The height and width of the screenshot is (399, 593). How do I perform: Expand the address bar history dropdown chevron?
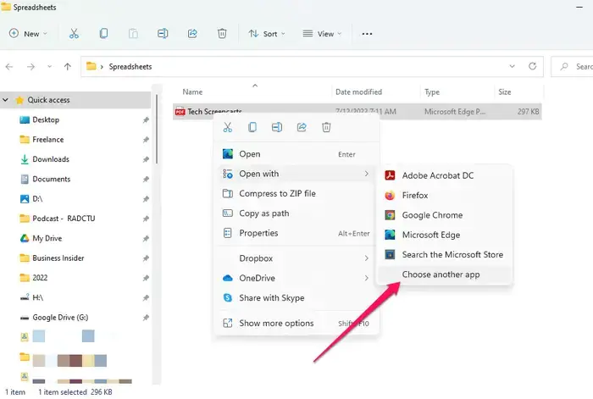pyautogui.click(x=512, y=65)
